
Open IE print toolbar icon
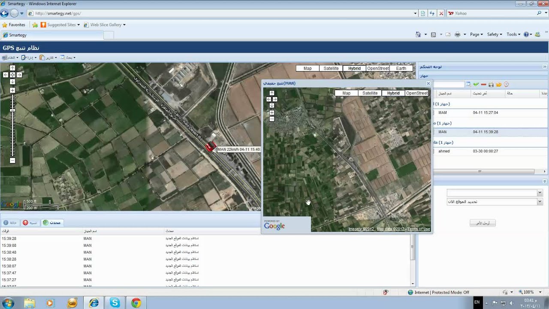457,34
